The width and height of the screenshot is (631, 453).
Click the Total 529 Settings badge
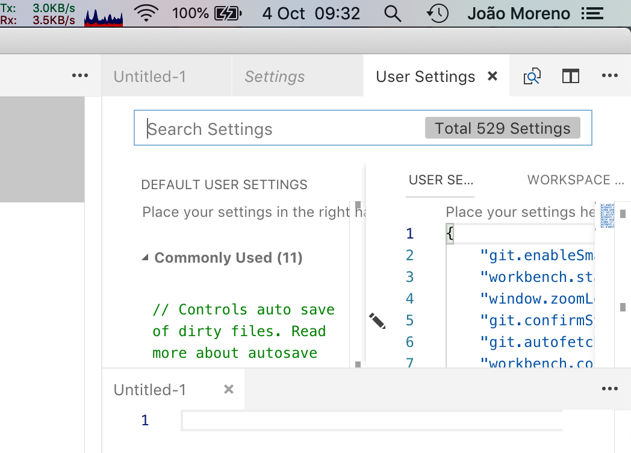(x=502, y=128)
